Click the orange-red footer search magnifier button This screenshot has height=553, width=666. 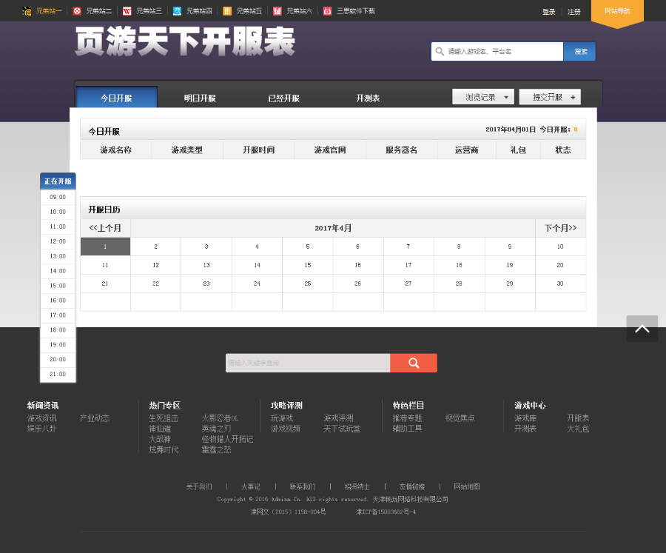pyautogui.click(x=414, y=363)
